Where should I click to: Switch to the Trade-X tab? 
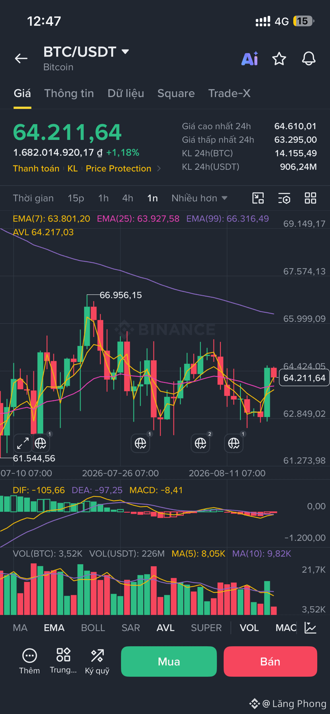coord(229,93)
